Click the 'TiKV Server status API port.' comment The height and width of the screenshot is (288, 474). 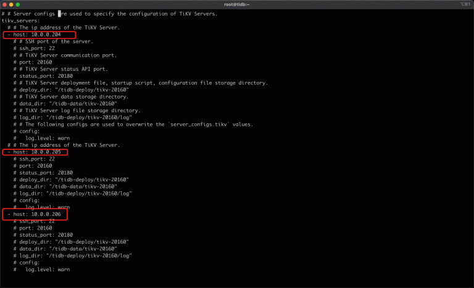tap(60, 69)
